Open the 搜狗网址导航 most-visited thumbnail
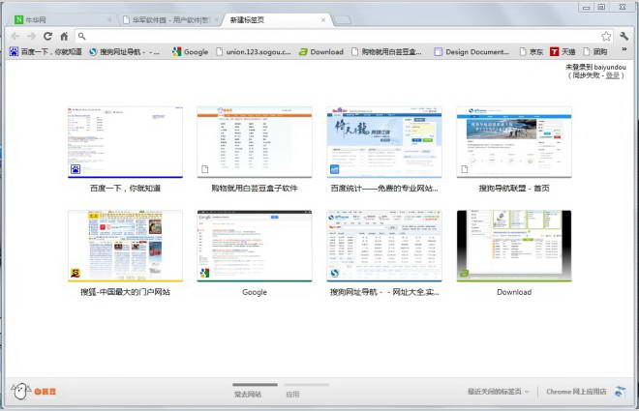Screen dimensions: 639x411 (384, 246)
